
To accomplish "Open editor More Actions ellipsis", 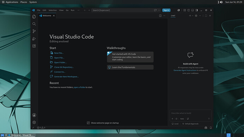I will pyautogui.click(x=164, y=16).
